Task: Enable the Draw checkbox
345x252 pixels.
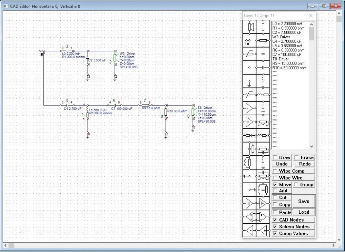Action: 275,157
